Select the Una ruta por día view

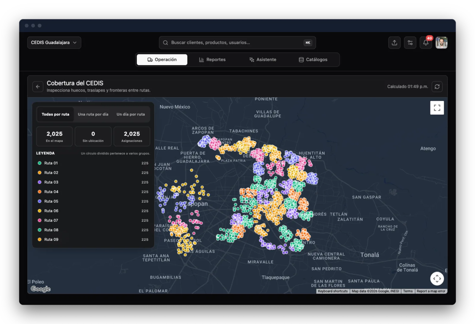pyautogui.click(x=93, y=114)
